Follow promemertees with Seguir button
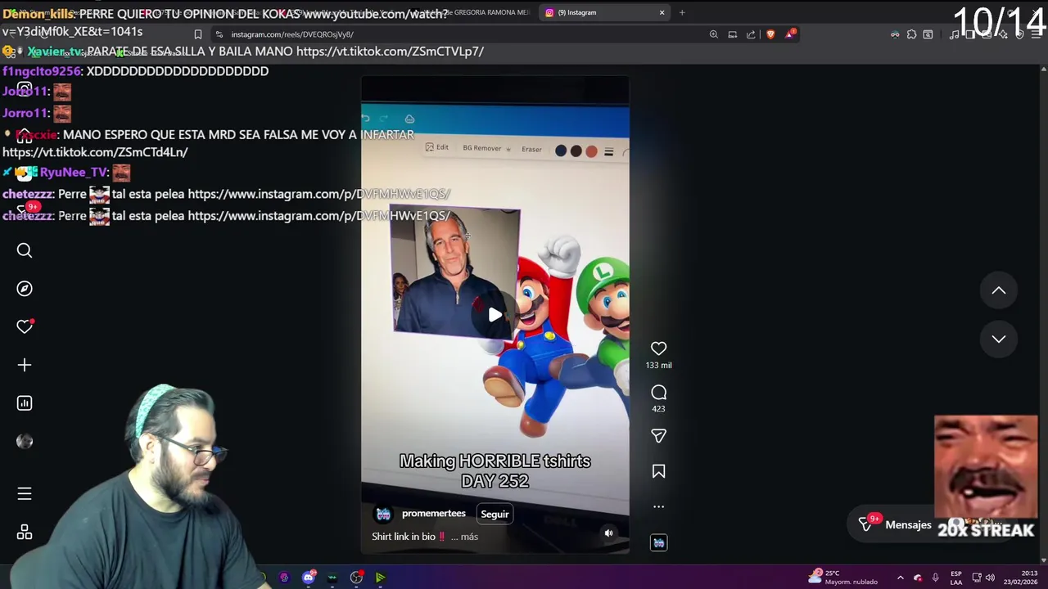This screenshot has height=589, width=1048. click(x=495, y=514)
